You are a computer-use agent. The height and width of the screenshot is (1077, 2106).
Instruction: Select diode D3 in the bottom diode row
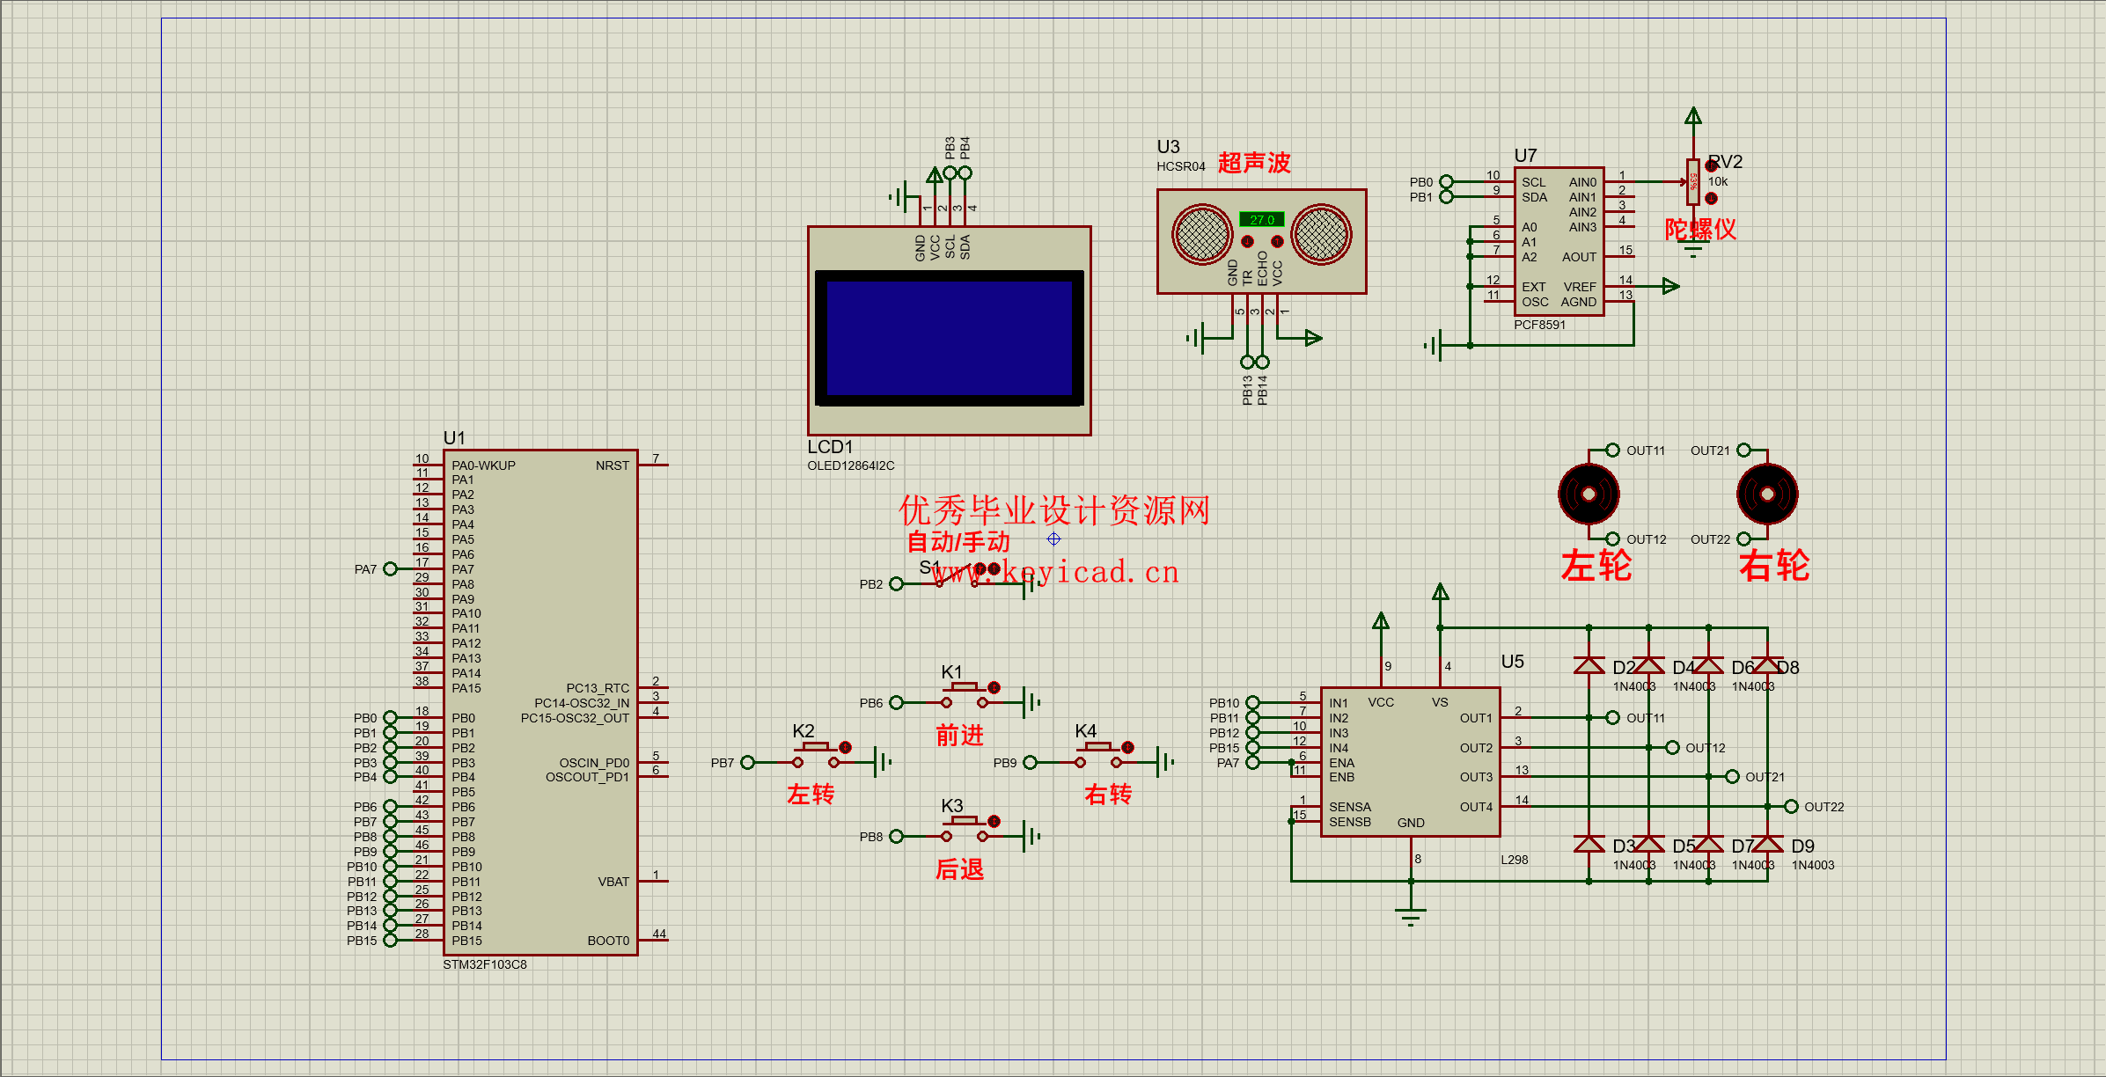(1589, 844)
